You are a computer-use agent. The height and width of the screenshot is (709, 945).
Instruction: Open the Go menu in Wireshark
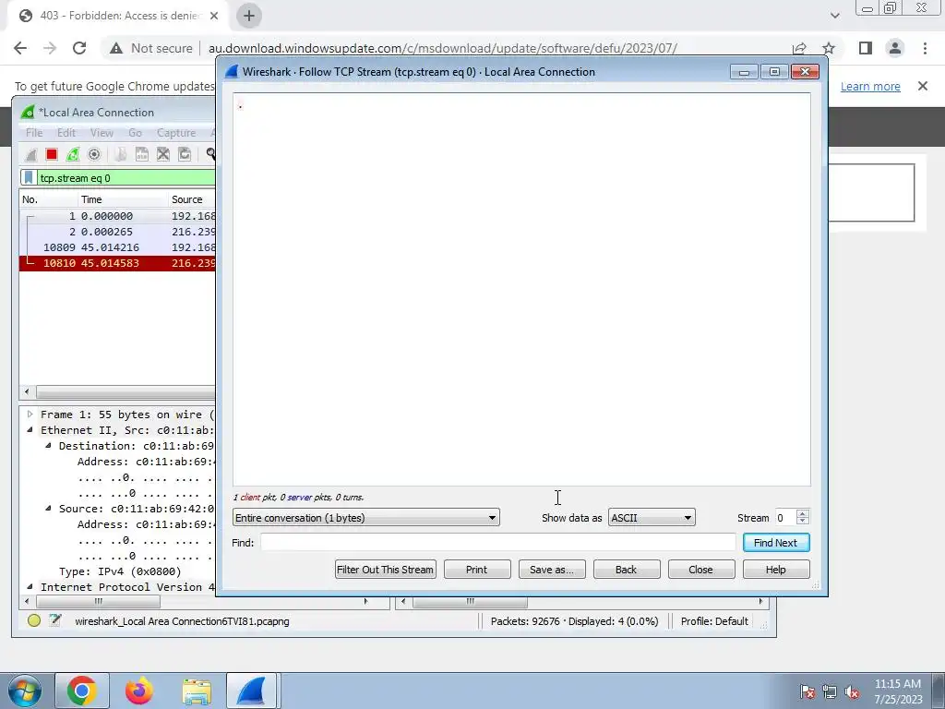pyautogui.click(x=135, y=133)
